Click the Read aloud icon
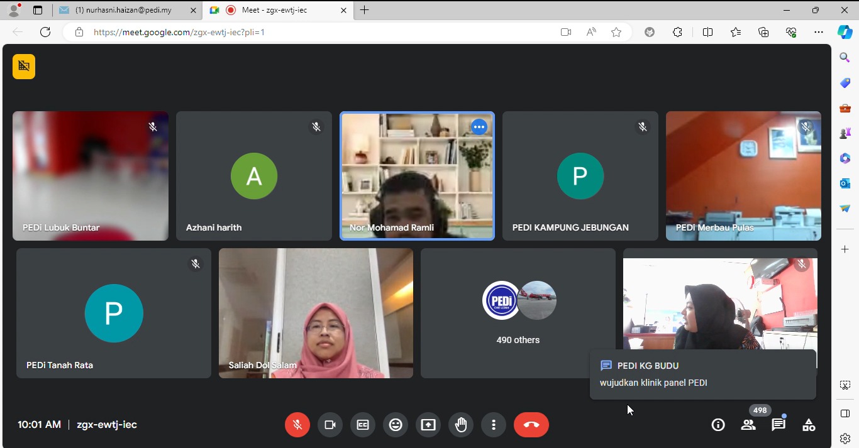The height and width of the screenshot is (448, 859). coord(591,32)
